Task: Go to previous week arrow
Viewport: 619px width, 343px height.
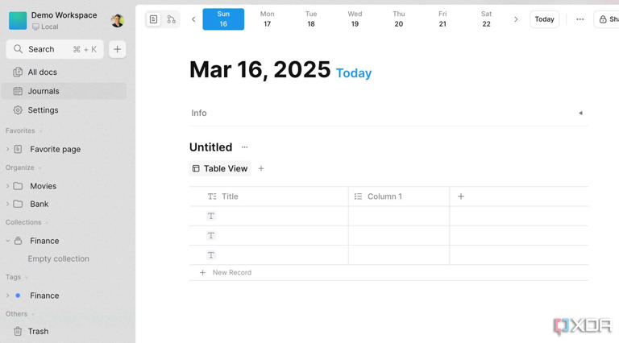Action: (x=193, y=19)
